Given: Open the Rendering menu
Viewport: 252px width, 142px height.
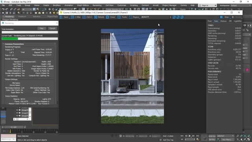Looking at the screenshot, I should [97, 5].
